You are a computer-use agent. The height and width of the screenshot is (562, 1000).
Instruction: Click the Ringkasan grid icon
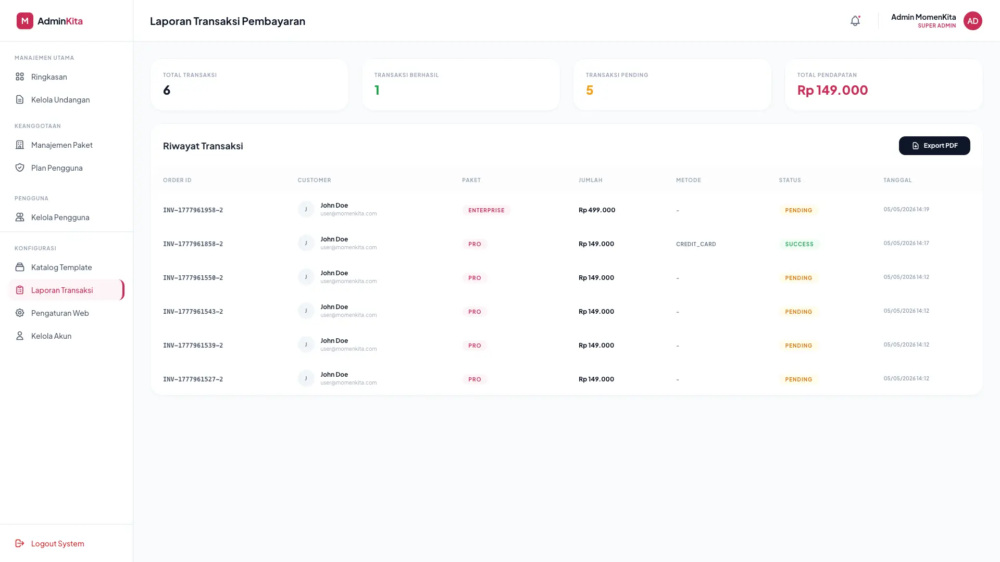20,76
